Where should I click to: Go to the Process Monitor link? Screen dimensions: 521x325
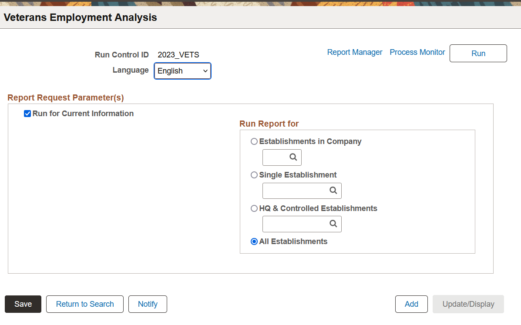click(417, 52)
